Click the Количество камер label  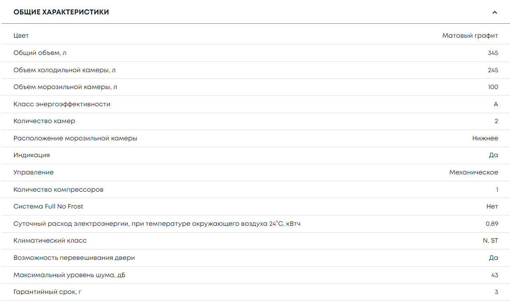44,121
